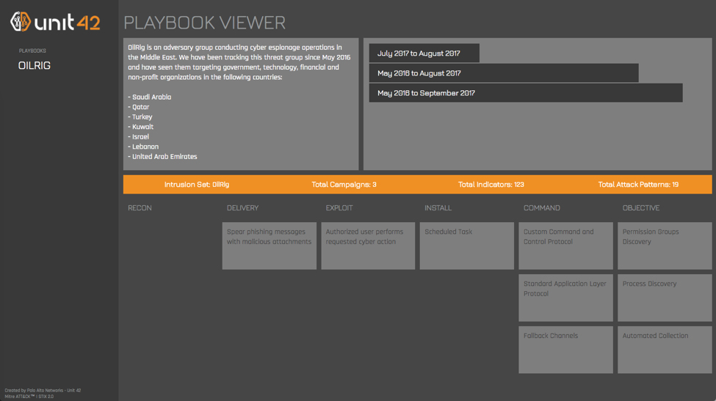The image size is (716, 401).
Task: Open the Process Discovery card
Action: [x=665, y=298]
